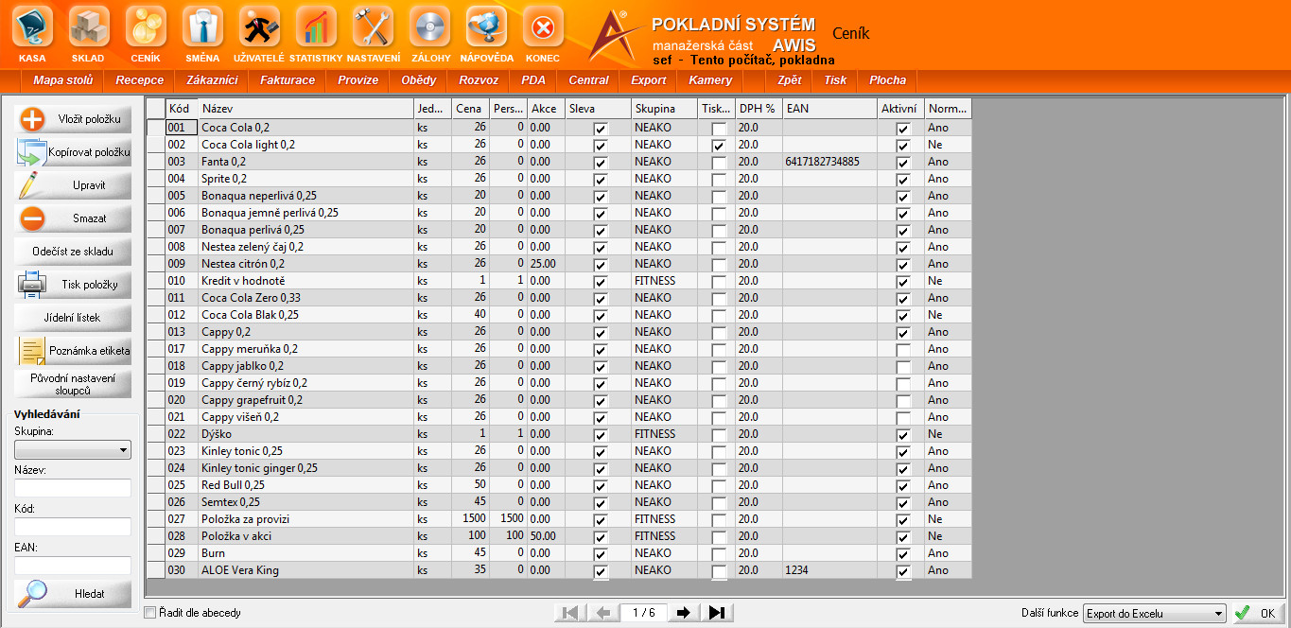The width and height of the screenshot is (1291, 628).
Task: Open the Central tab
Action: click(x=589, y=80)
